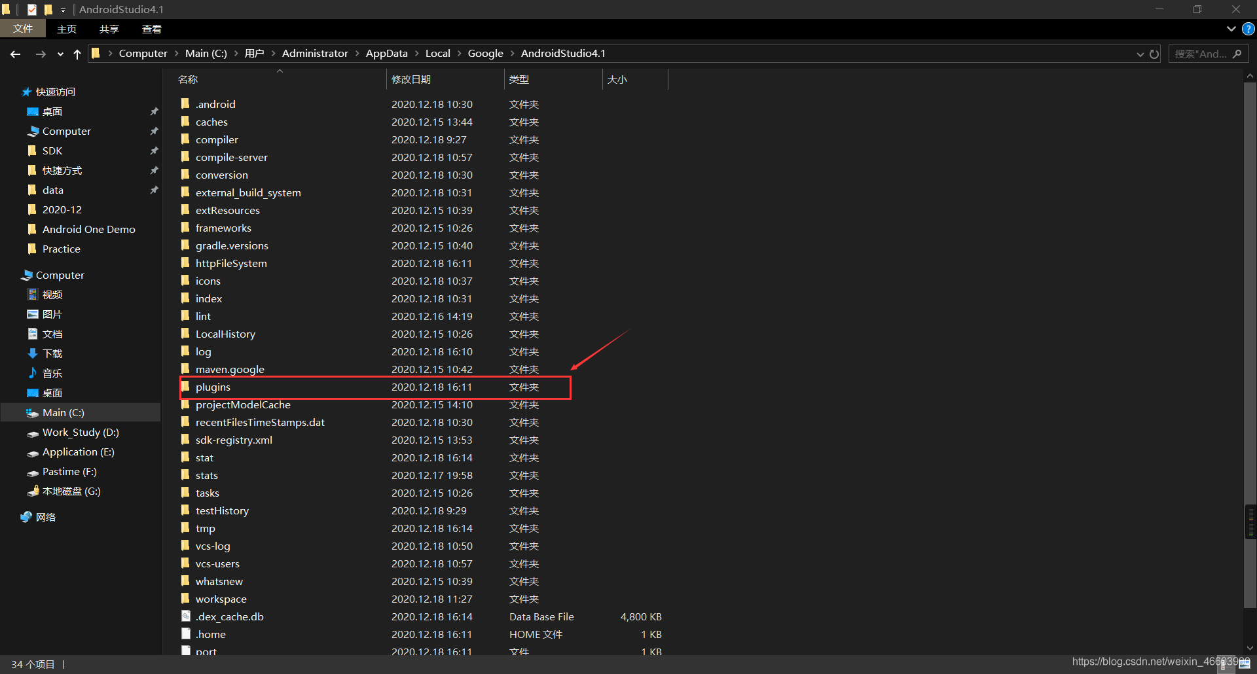The image size is (1257, 674).
Task: Select recentFilesTimeStamps.dat entry
Action: [260, 422]
